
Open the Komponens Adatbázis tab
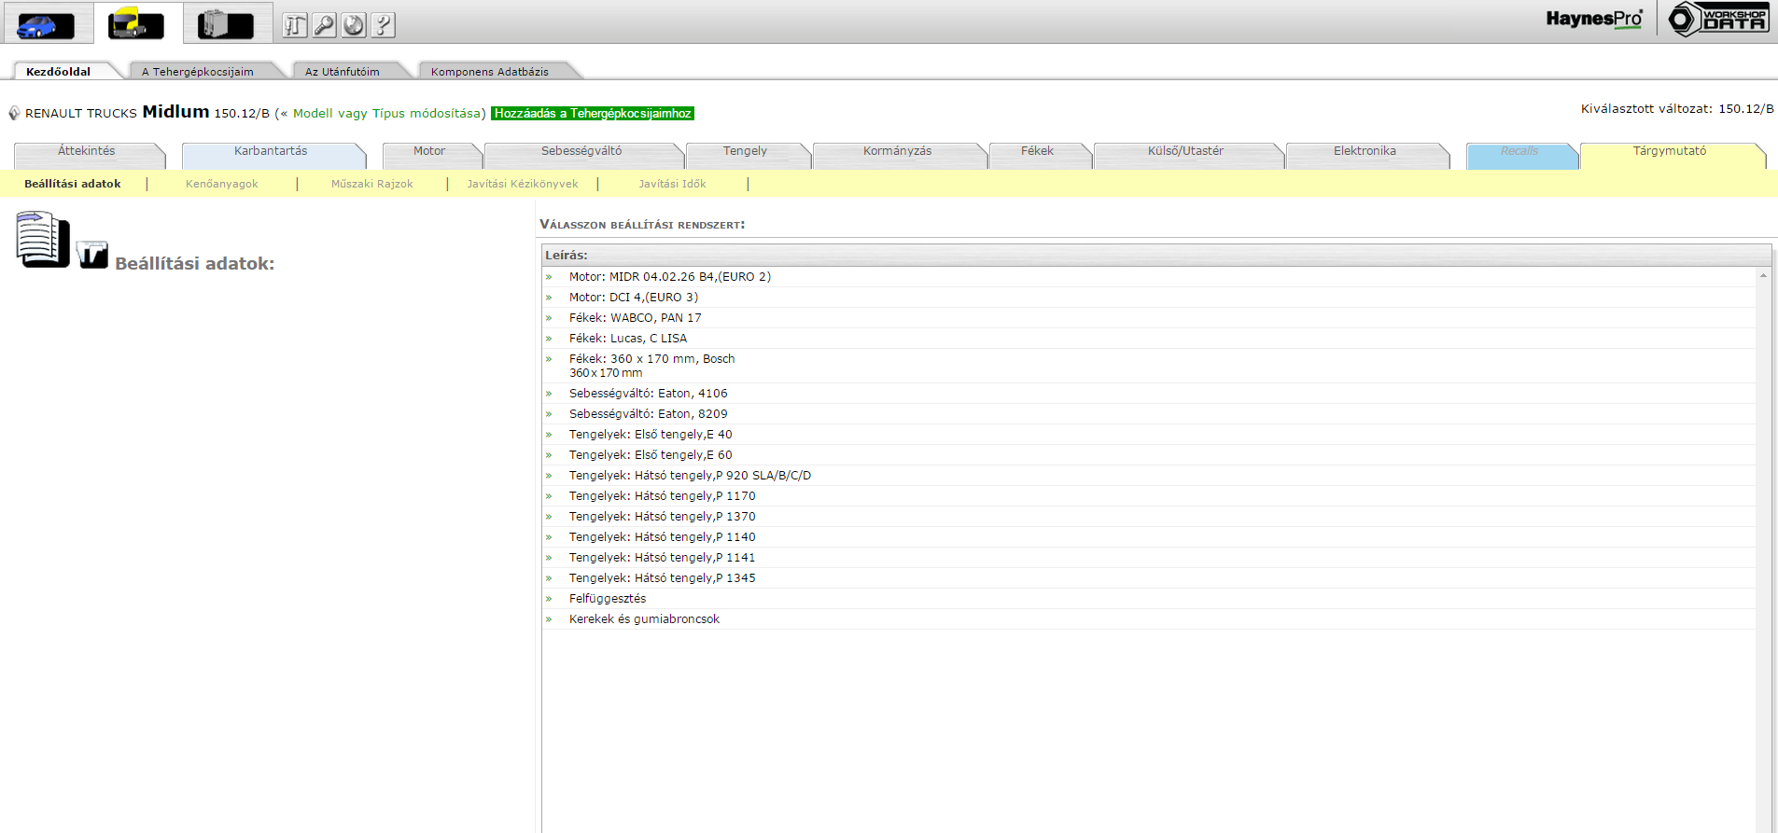489,72
